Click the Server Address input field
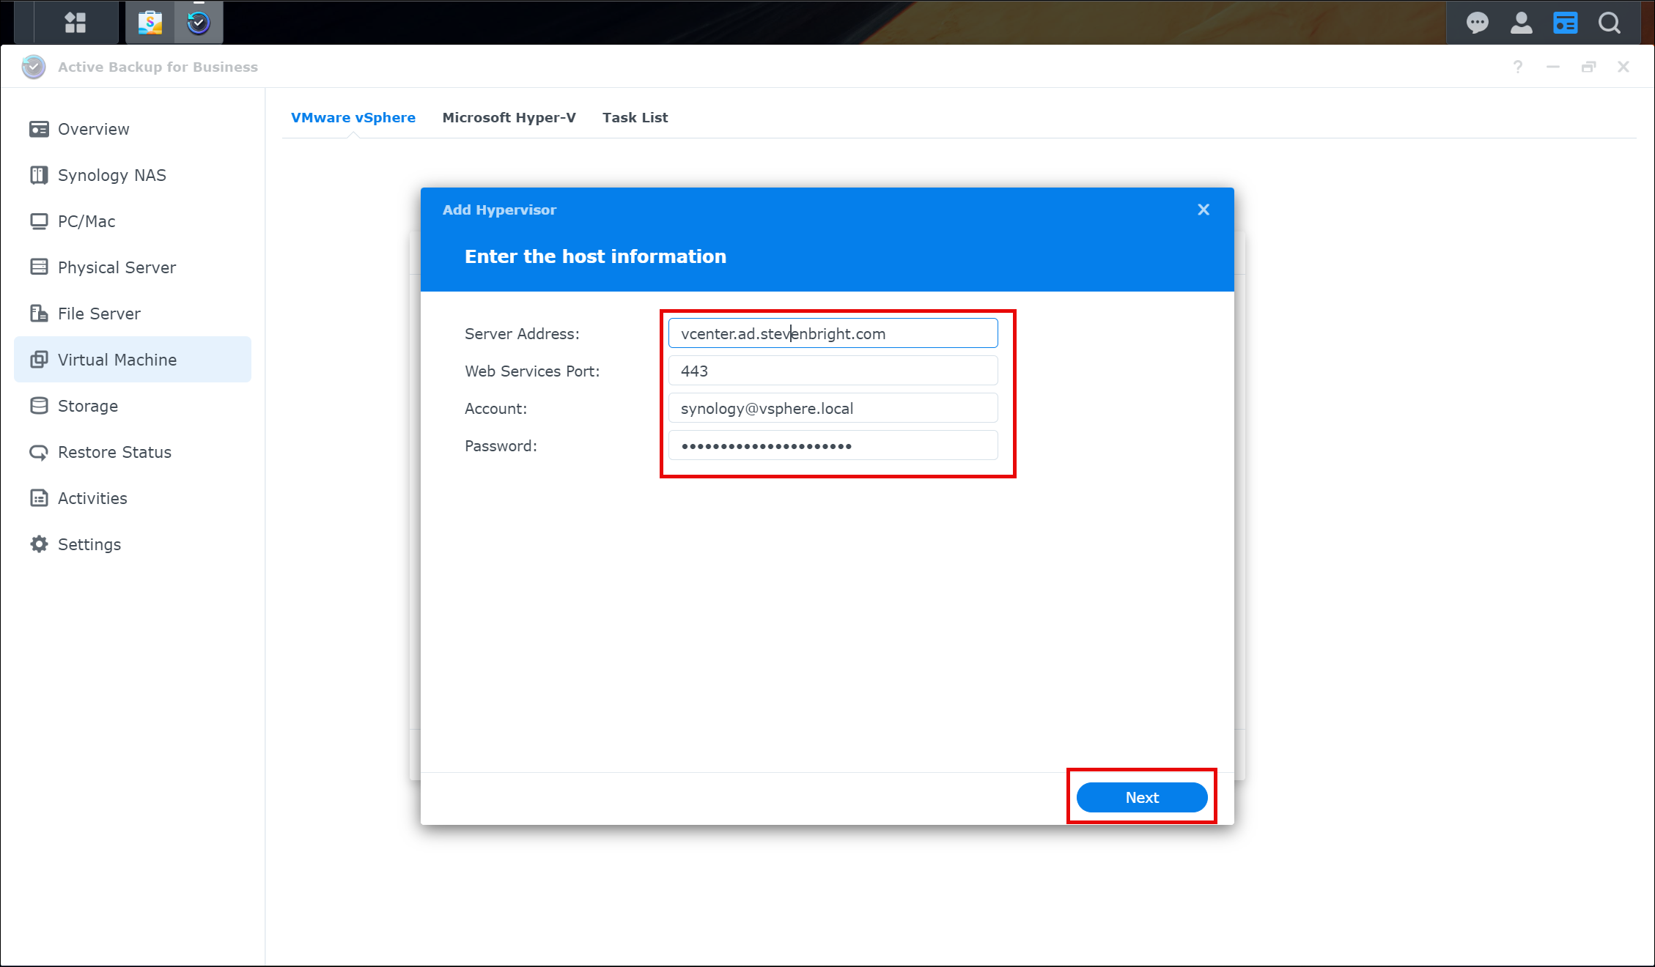 click(x=833, y=333)
